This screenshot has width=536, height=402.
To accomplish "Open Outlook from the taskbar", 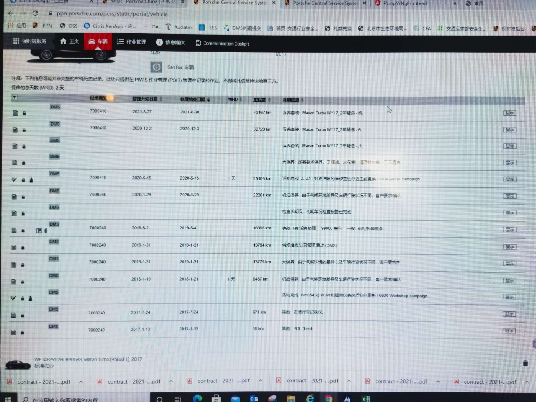I will (254, 399).
